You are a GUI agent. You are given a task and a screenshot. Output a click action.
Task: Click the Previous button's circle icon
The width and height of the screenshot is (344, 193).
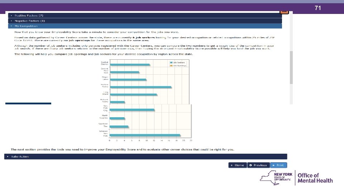tap(250, 165)
